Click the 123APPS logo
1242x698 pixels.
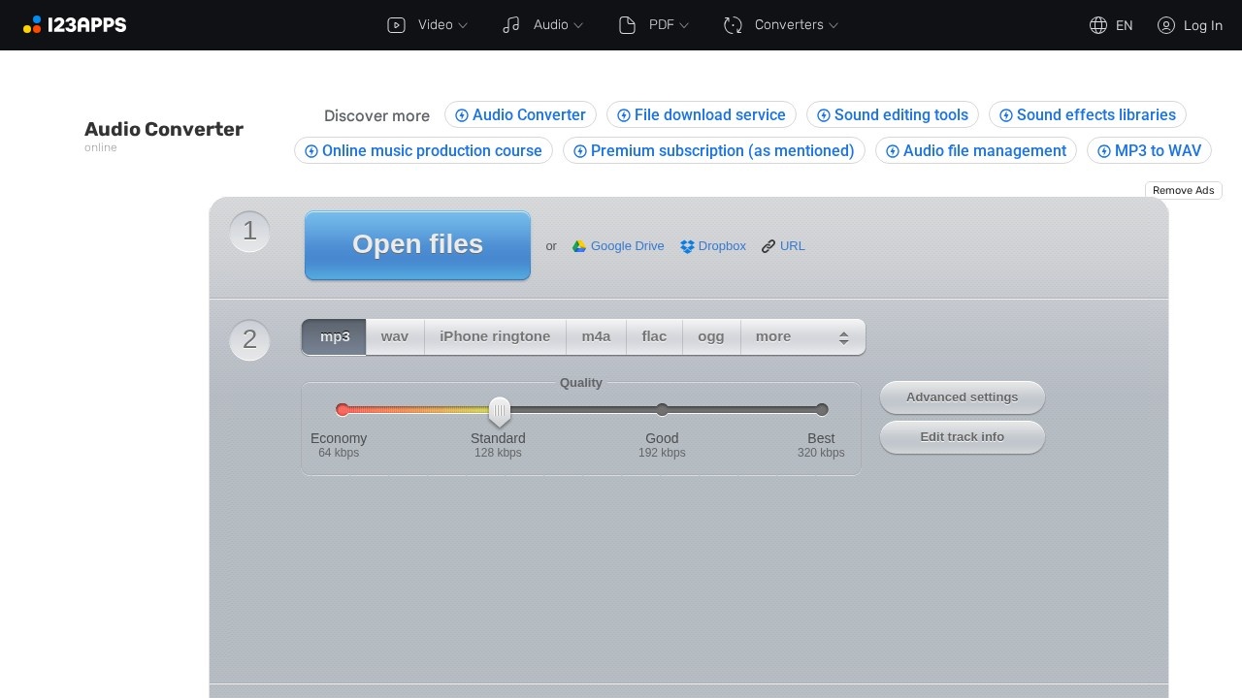(75, 25)
